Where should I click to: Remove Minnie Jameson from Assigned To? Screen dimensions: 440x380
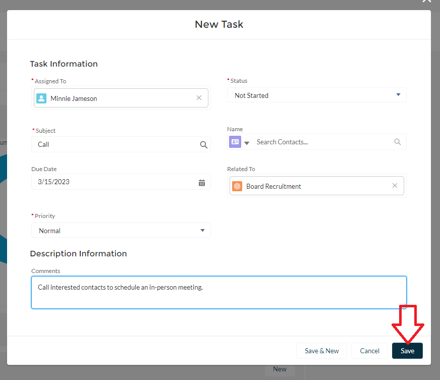(x=199, y=98)
